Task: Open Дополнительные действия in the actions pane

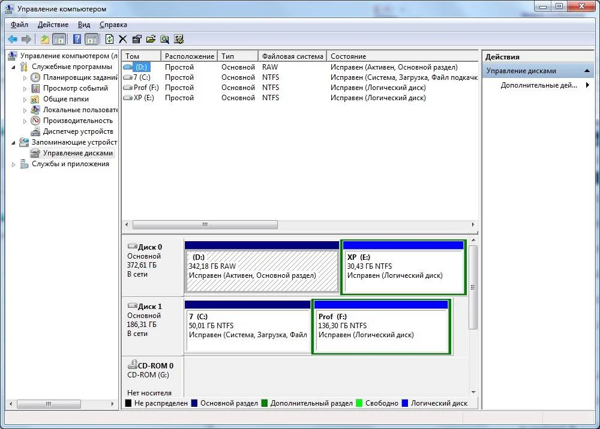Action: coord(539,85)
